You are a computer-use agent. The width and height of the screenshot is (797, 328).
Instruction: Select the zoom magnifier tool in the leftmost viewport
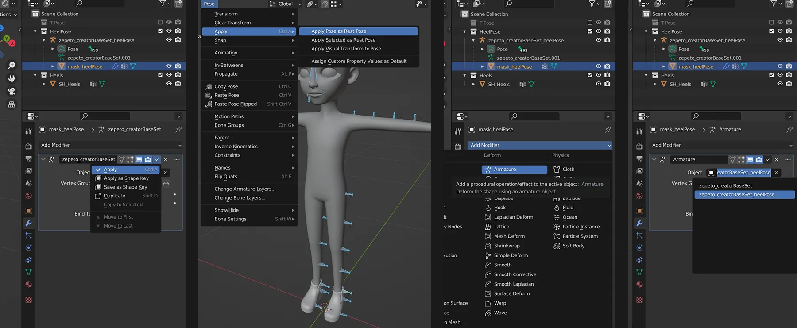pos(12,65)
